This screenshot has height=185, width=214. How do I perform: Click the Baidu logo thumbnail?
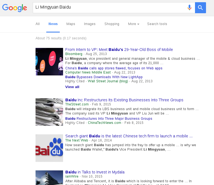click(x=49, y=148)
